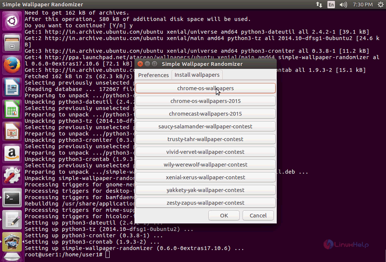
Task: Open System Settings from the launcher
Action: pyautogui.click(x=12, y=176)
